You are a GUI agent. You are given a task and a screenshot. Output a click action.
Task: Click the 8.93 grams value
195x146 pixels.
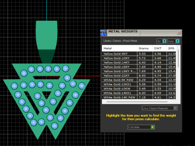pos(142,75)
